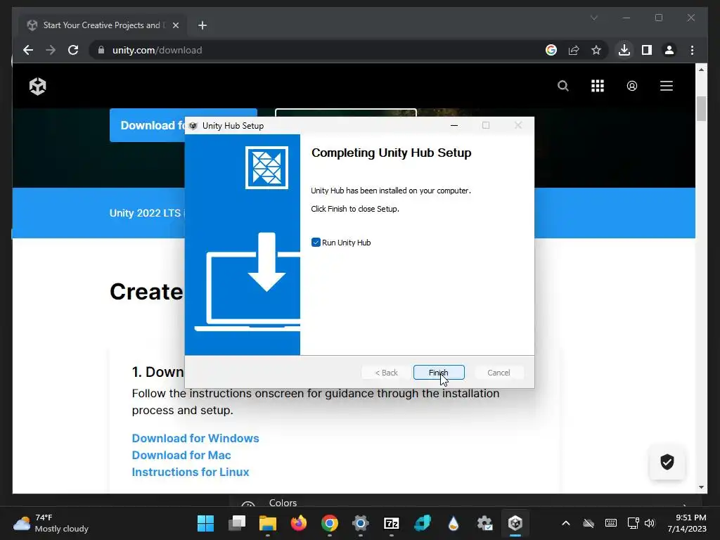Open the Chrome profile icon
The image size is (720, 540).
(669, 50)
